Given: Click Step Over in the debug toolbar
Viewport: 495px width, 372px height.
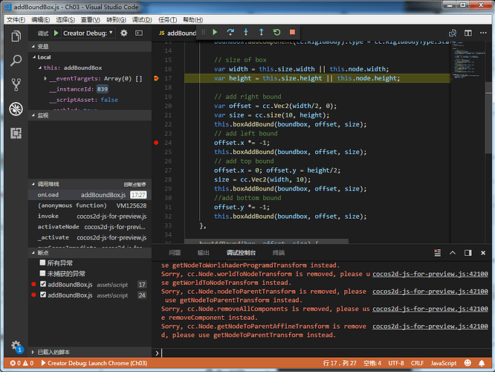Looking at the screenshot, I should 230,33.
